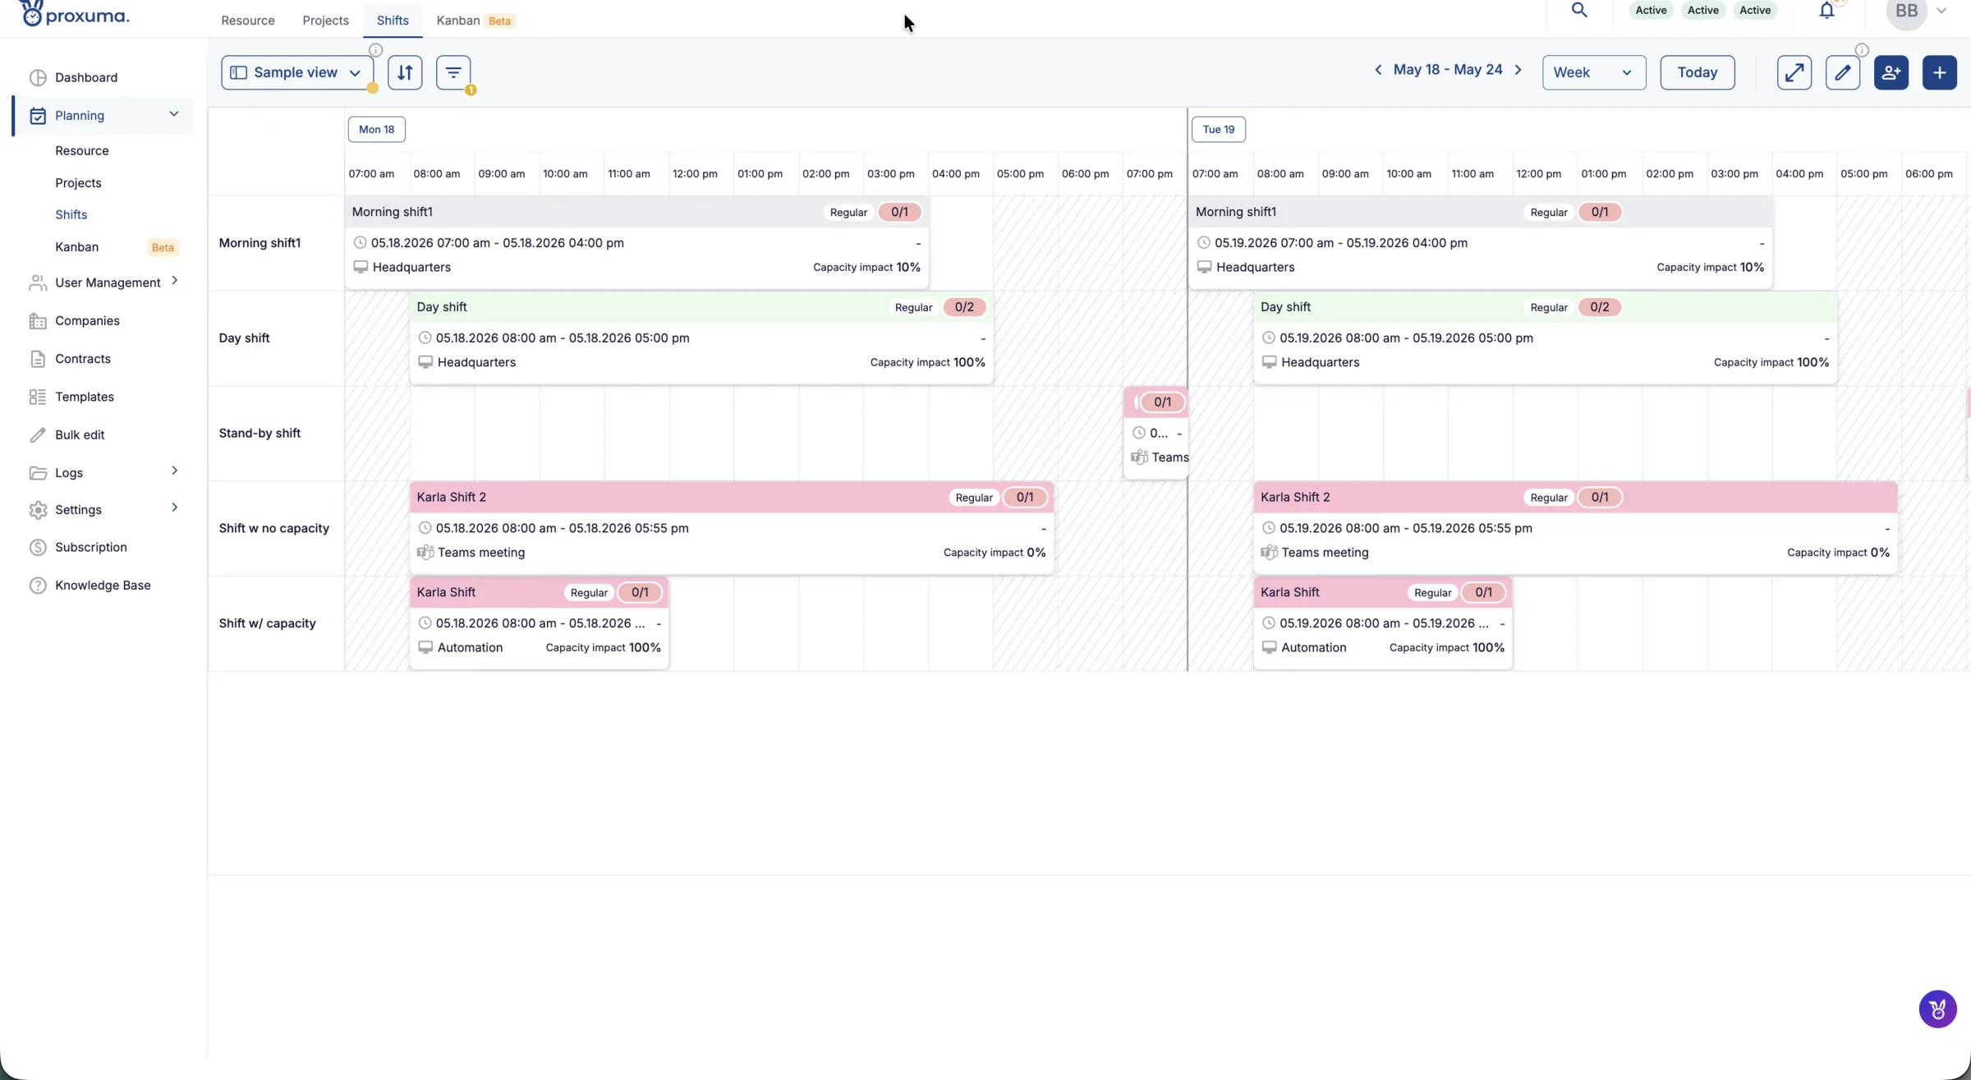Screen dimensions: 1971x1080
Task: Click the Knowledge Base question icon
Action: (x=38, y=585)
